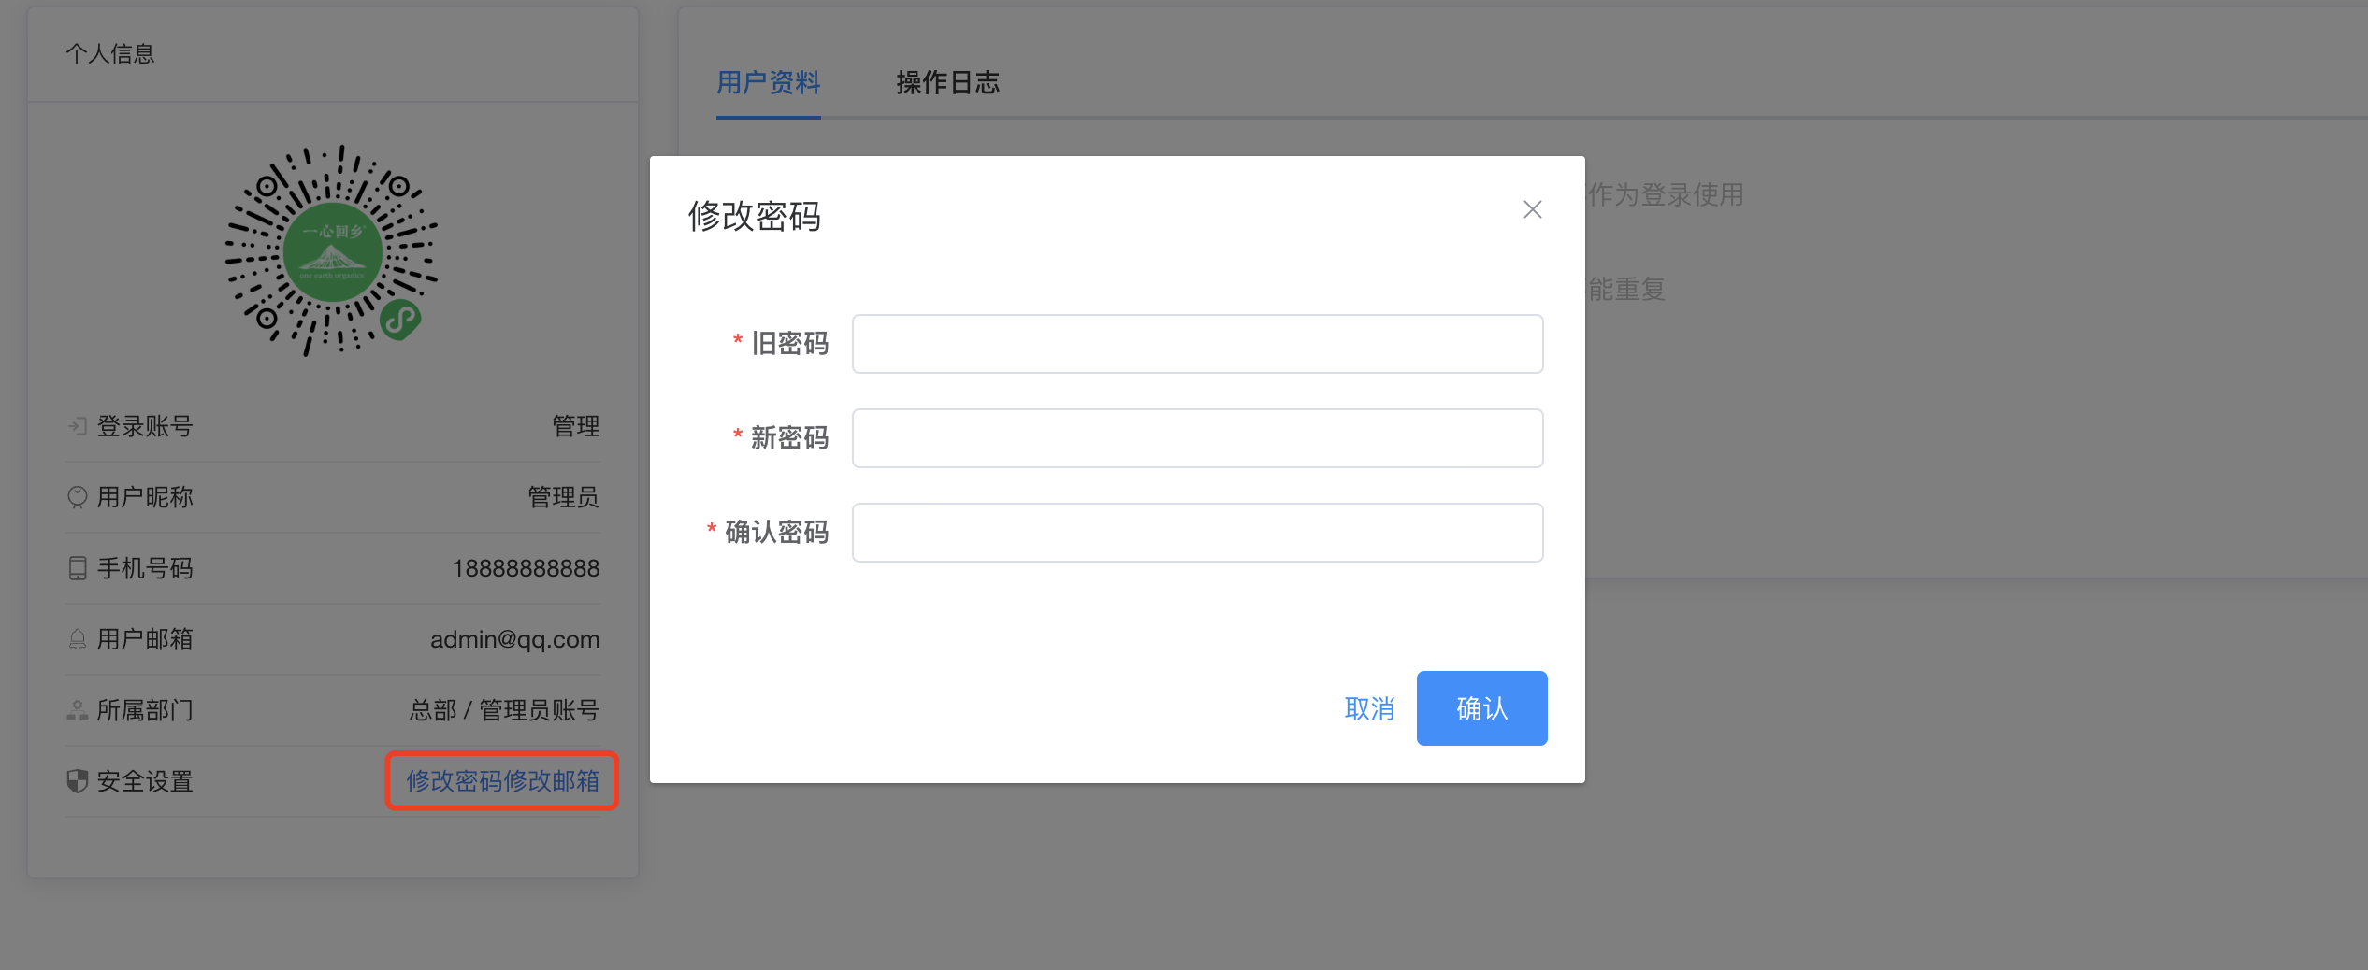Switch to the 操作日志 tab
Viewport: 2368px width, 970px height.
pos(946,83)
